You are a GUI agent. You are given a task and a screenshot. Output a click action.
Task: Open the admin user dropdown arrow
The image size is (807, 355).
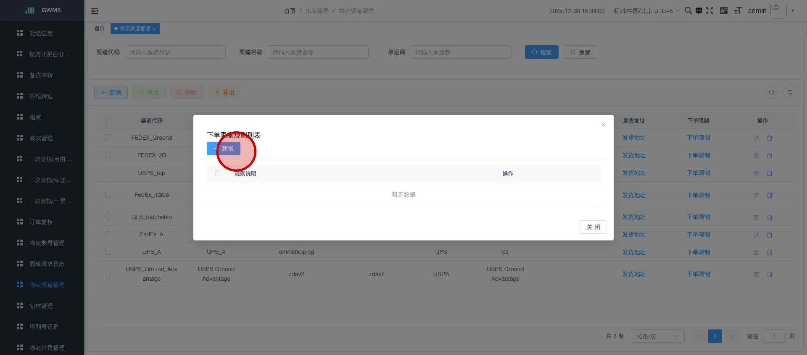793,11
